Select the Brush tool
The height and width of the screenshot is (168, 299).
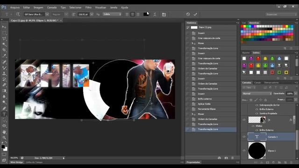point(4,68)
